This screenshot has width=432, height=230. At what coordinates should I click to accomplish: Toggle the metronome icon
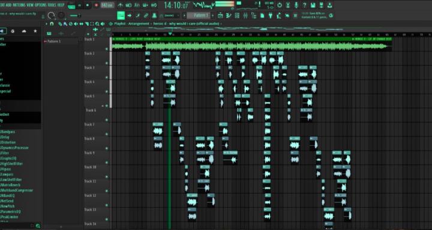point(121,5)
